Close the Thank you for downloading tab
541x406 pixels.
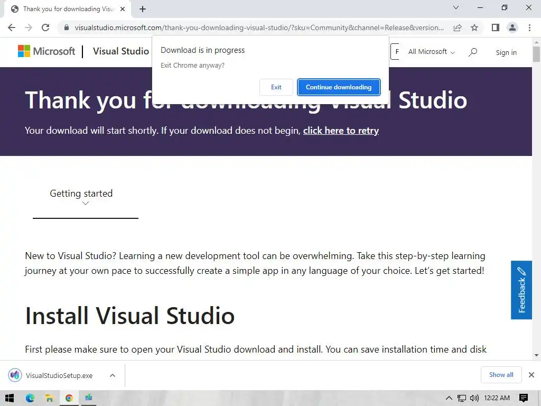tap(123, 9)
